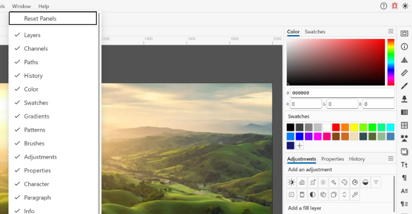
Task: Click the rainbow hue slider strip
Action: pos(390,62)
